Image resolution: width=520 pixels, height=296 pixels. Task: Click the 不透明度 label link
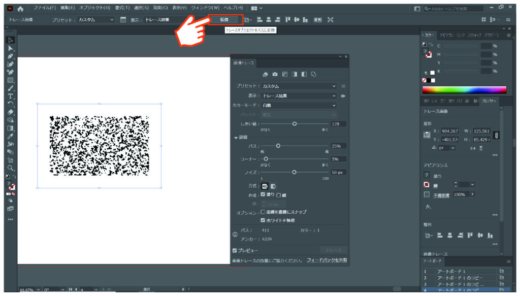pyautogui.click(x=441, y=195)
